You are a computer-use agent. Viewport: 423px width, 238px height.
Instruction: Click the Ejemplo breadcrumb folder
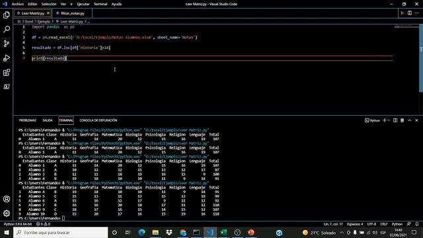tap(44, 21)
